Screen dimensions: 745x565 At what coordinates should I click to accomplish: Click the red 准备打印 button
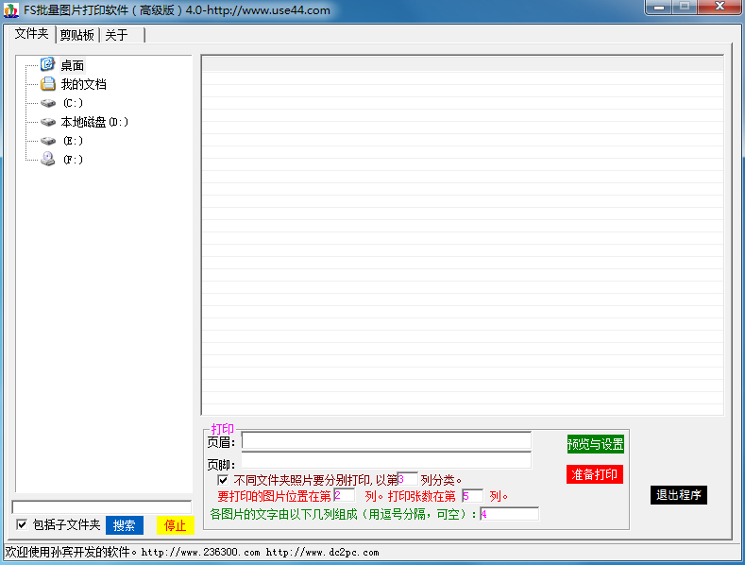pos(594,474)
